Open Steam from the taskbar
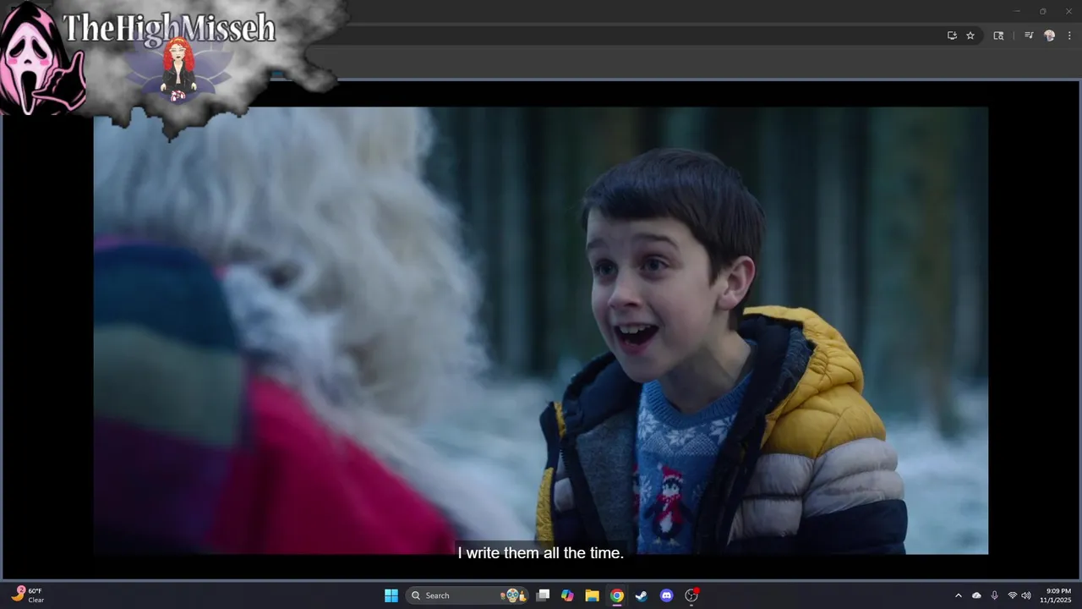 pos(642,595)
